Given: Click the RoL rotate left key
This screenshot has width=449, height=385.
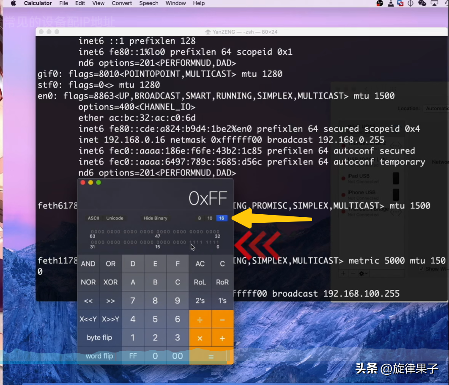Looking at the screenshot, I should point(200,282).
